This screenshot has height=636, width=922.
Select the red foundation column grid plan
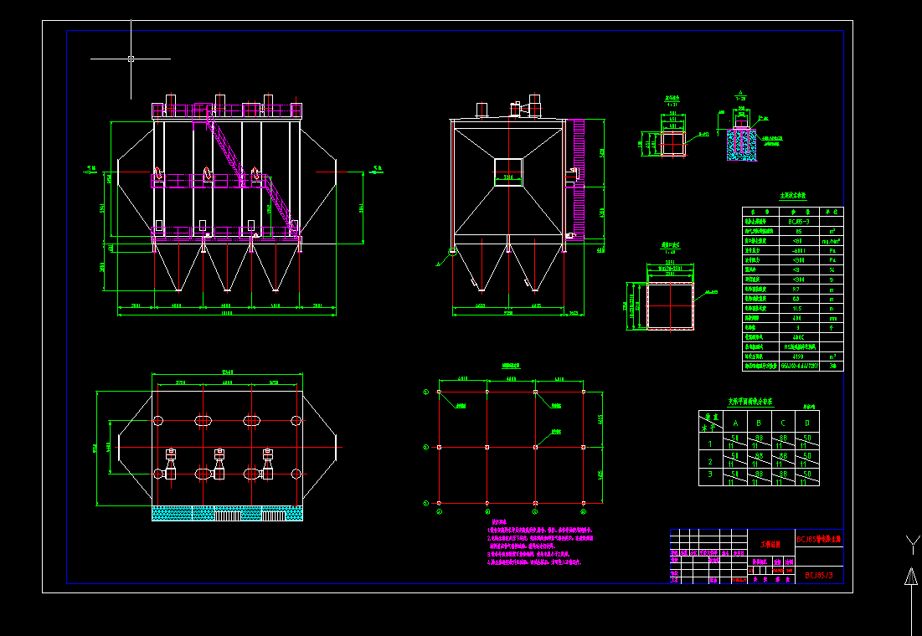(512, 447)
